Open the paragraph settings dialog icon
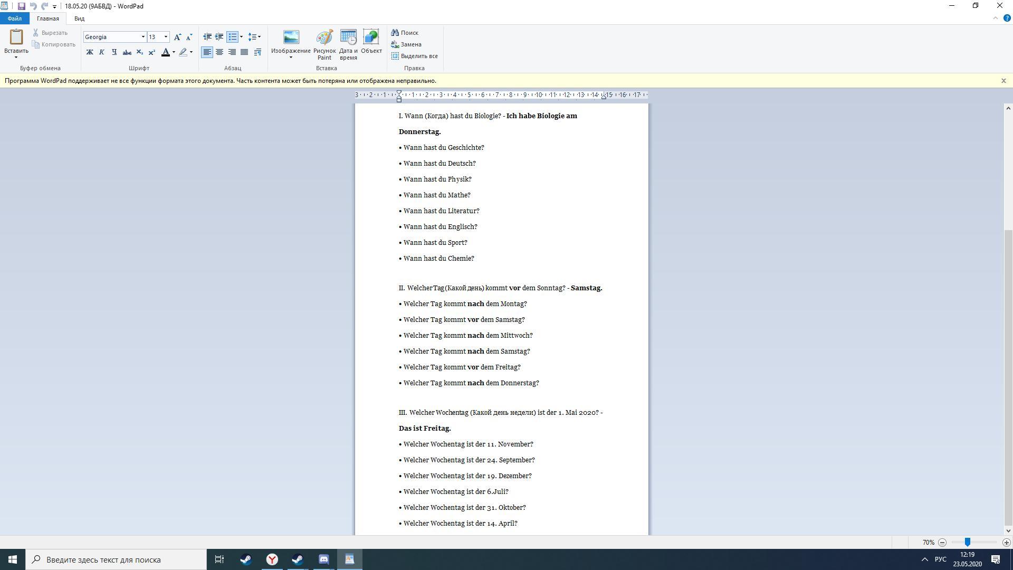Viewport: 1013px width, 570px height. [x=257, y=52]
